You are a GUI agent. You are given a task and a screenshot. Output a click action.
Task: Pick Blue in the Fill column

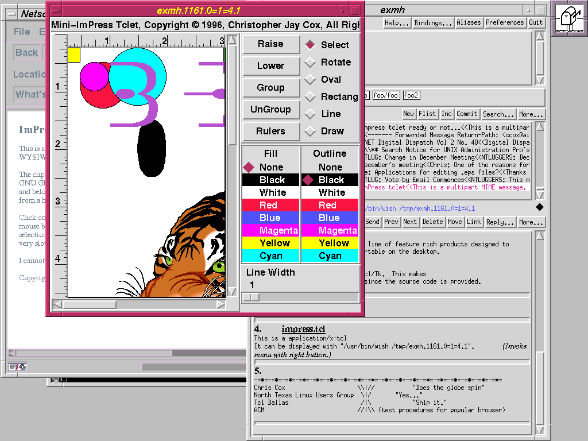pyautogui.click(x=271, y=218)
